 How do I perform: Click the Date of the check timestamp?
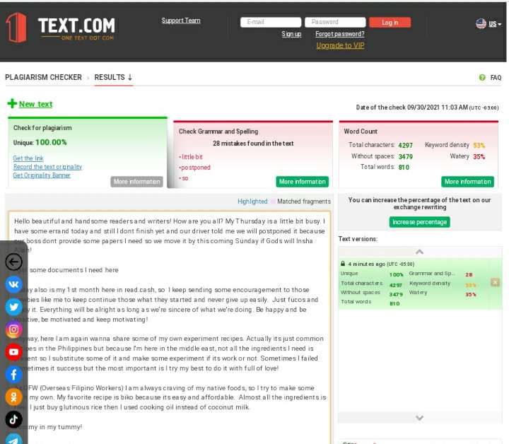pos(427,107)
